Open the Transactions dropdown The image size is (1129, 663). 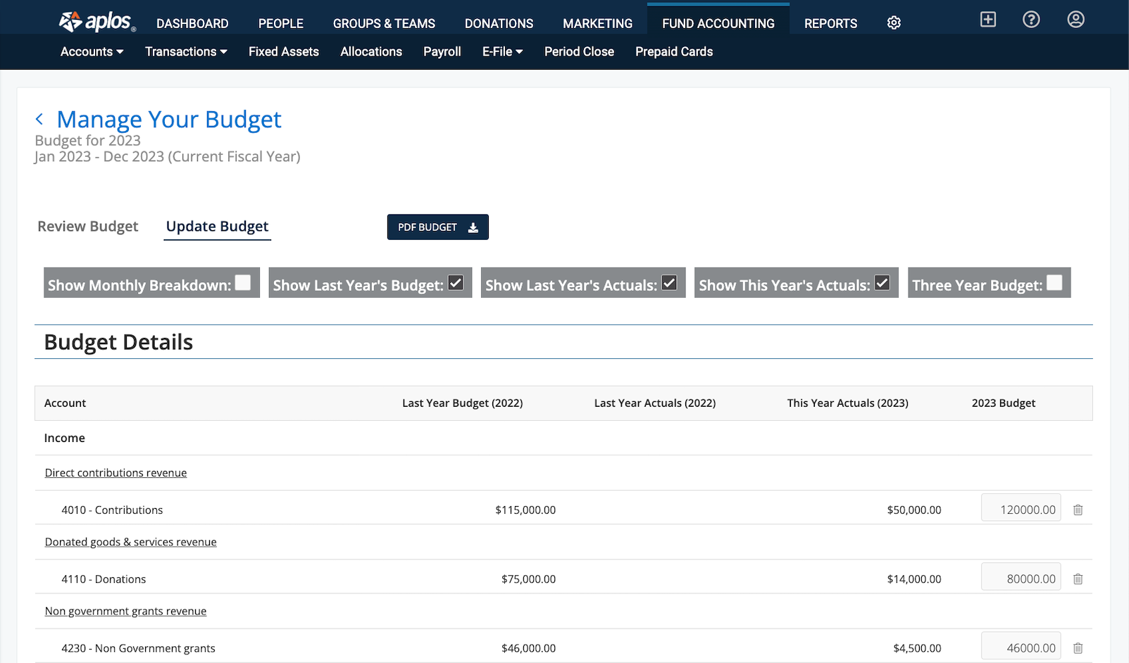186,51
